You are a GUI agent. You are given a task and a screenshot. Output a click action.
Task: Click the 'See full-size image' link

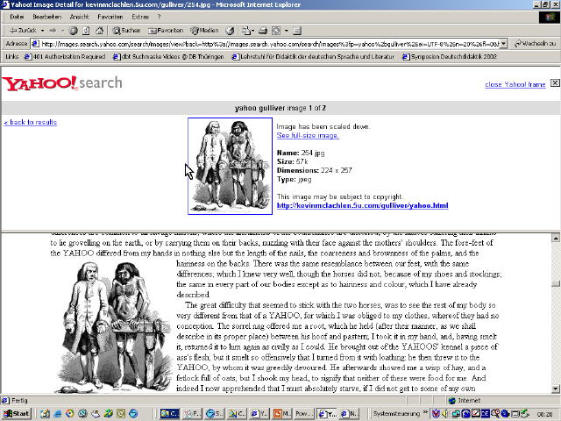click(308, 135)
